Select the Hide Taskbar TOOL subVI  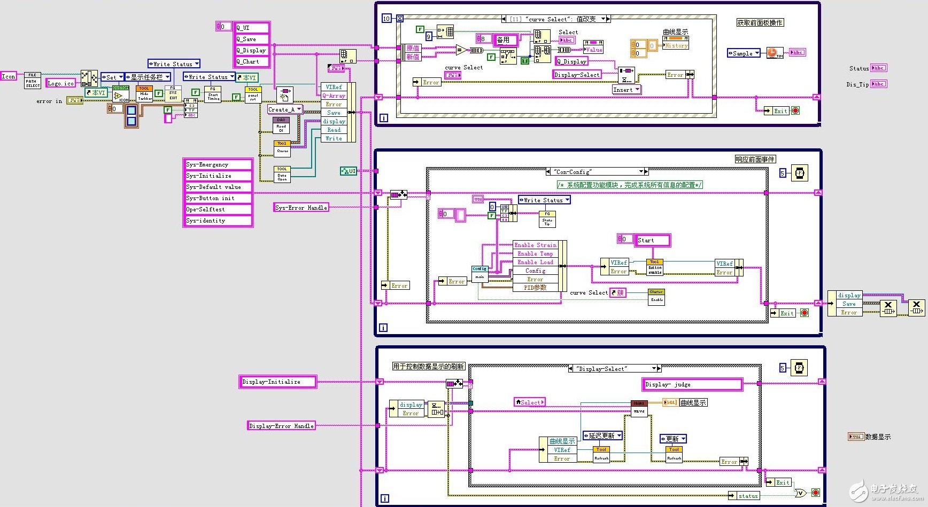pos(144,94)
